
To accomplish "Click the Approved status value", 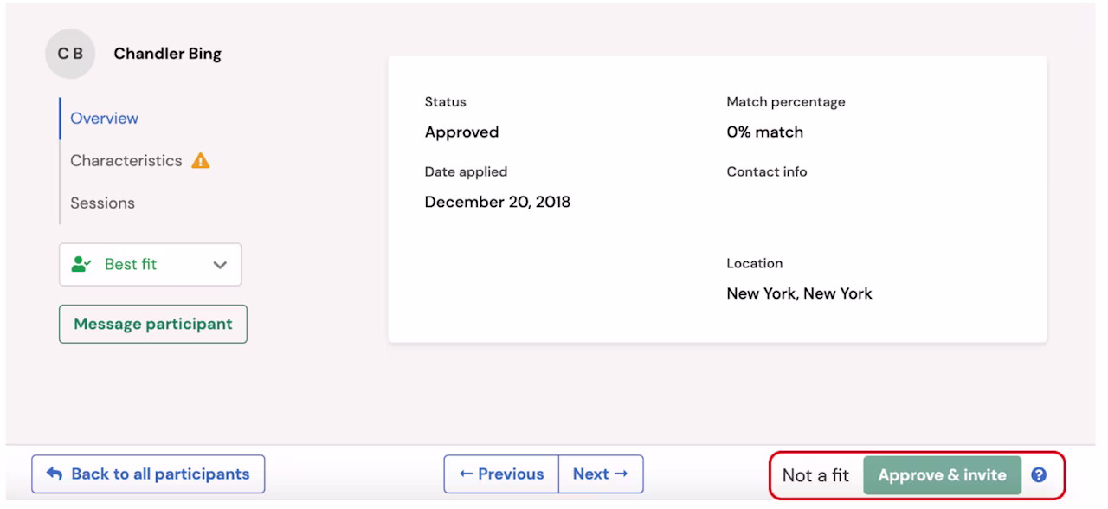I will (461, 132).
